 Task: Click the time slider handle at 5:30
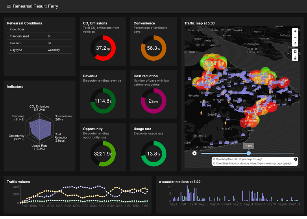248,153
